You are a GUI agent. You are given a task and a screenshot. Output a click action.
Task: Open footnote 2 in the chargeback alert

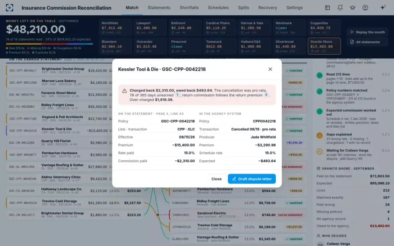pyautogui.click(x=266, y=95)
